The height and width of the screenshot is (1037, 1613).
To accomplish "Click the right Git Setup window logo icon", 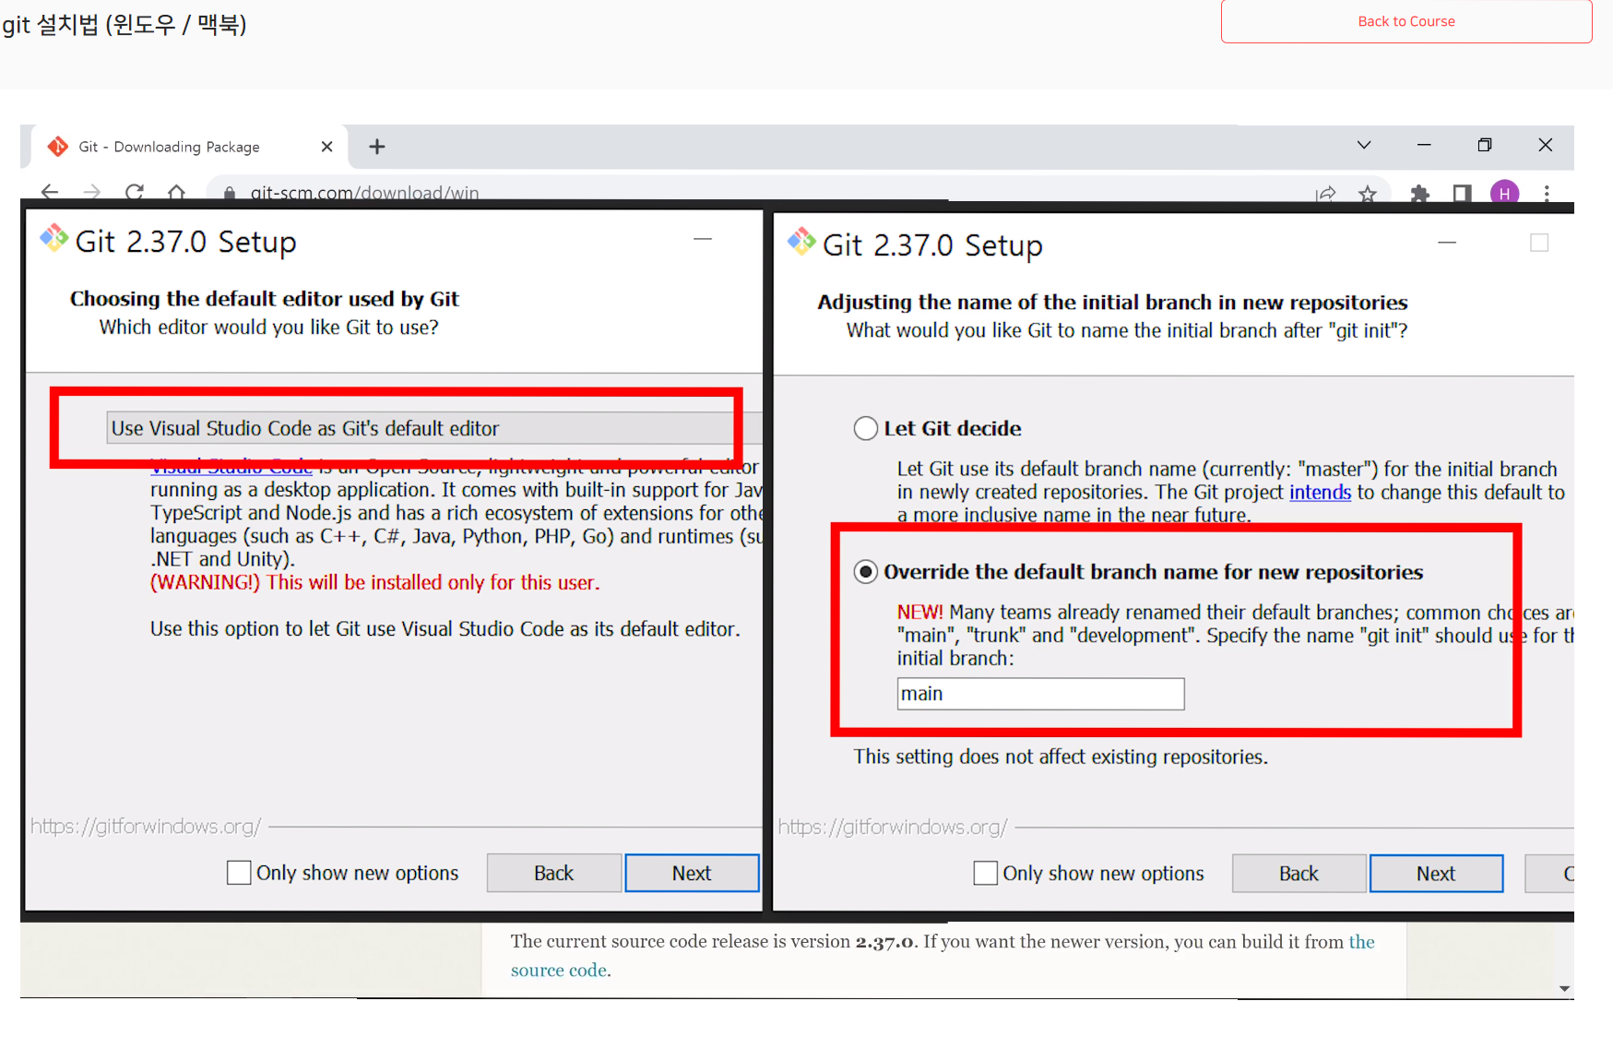I will (801, 242).
